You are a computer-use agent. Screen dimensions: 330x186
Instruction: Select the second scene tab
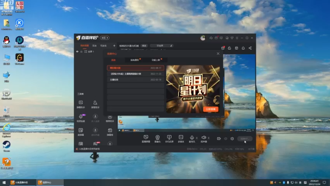[x=94, y=46]
